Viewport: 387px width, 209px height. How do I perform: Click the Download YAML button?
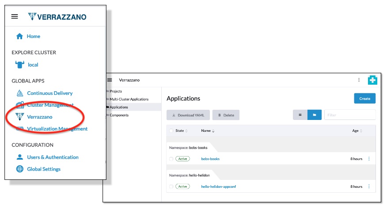[x=188, y=115]
